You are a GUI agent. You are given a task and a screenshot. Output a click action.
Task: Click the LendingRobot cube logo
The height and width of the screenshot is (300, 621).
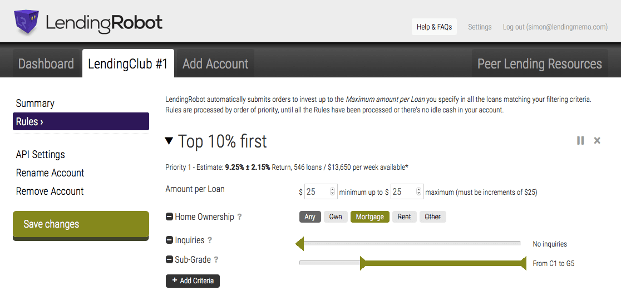pyautogui.click(x=26, y=22)
